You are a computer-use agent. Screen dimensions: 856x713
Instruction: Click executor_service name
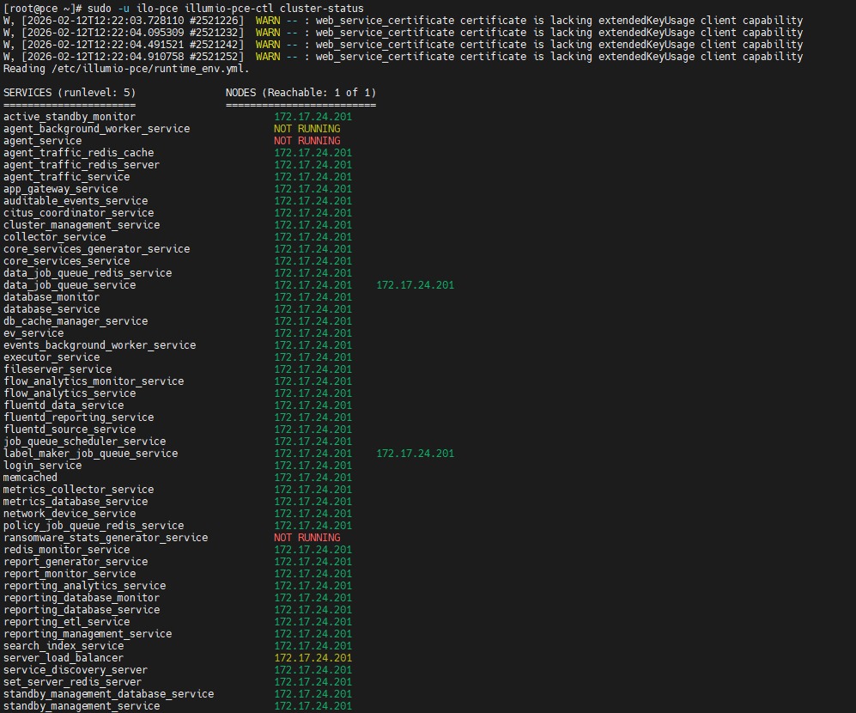coord(52,356)
